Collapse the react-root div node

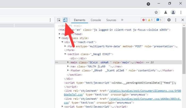coord(62,42)
